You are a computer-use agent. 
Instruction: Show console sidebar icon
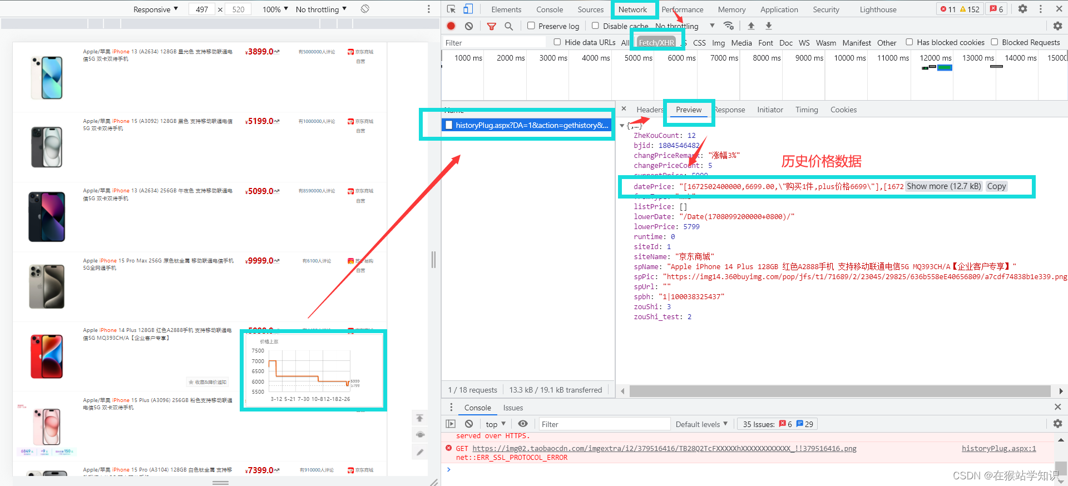pyautogui.click(x=451, y=424)
